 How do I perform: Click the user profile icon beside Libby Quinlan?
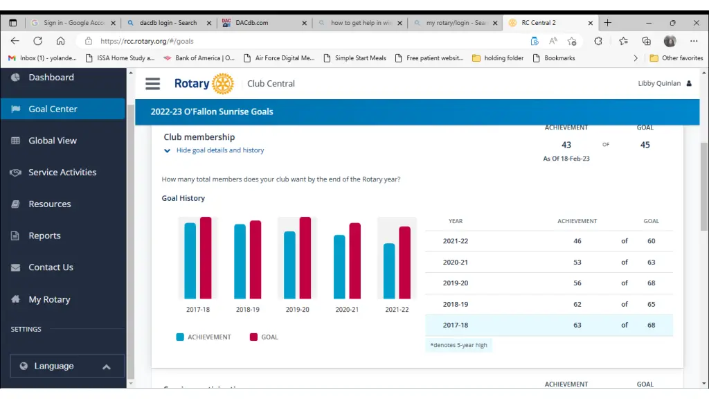click(x=688, y=84)
